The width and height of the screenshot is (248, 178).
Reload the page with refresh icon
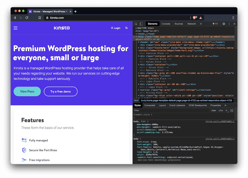27,18
